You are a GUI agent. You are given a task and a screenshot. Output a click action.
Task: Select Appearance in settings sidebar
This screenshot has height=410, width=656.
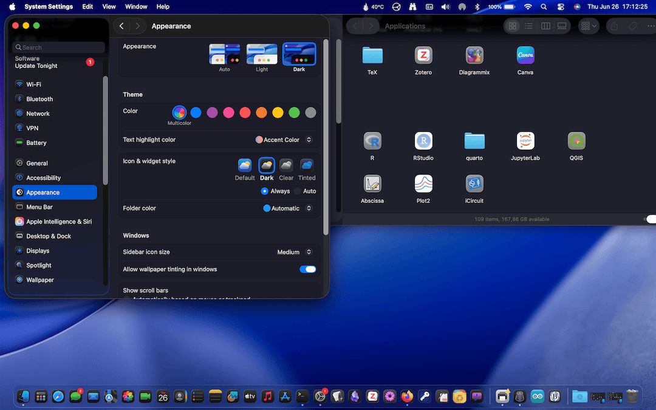tap(55, 193)
